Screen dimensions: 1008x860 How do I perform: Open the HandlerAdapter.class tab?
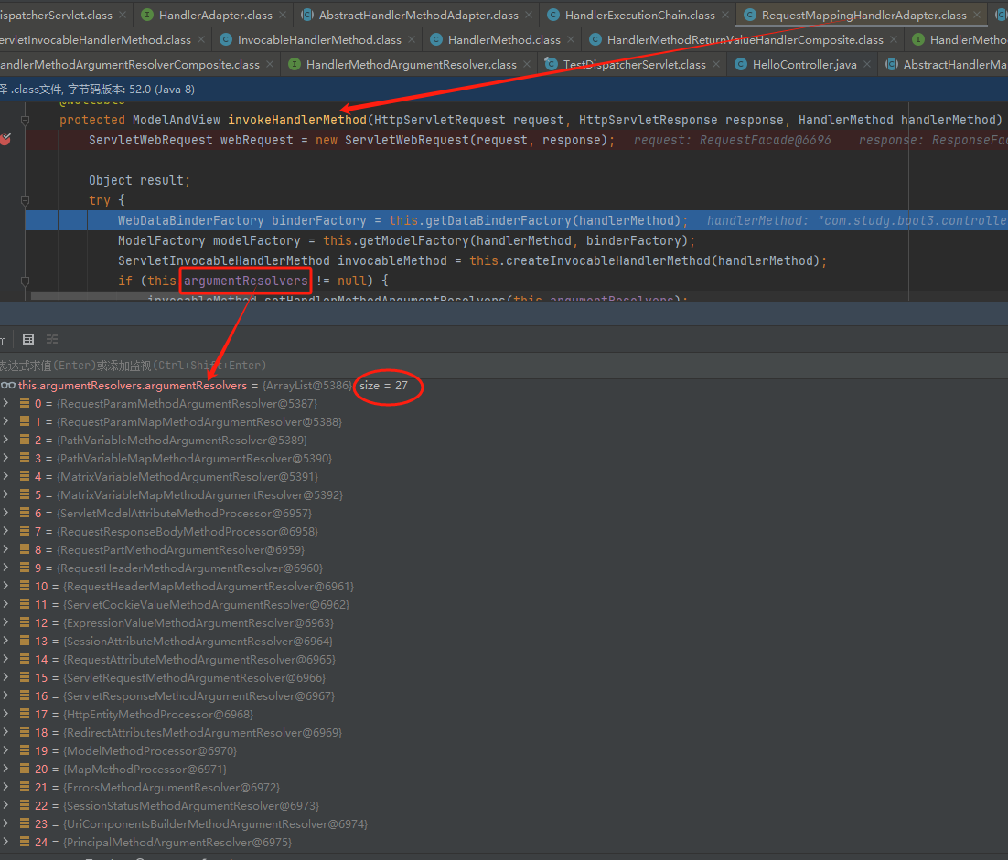tap(215, 15)
